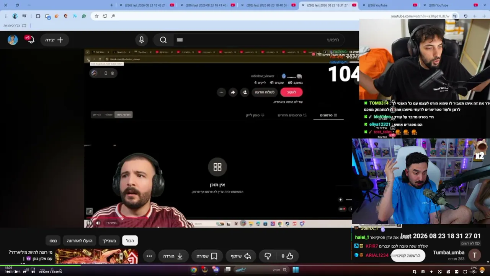The width and height of the screenshot is (490, 276).
Task: Open the TumbaLumba channel avatar
Action: click(475, 256)
